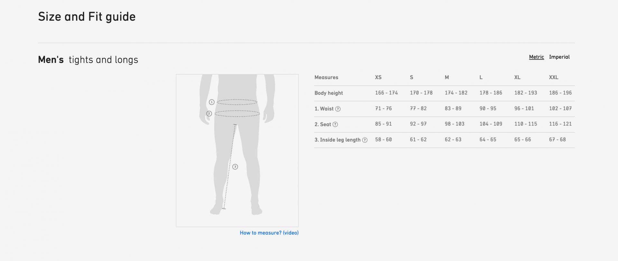Click the Seat help question mark icon
The height and width of the screenshot is (261, 618).
(335, 125)
